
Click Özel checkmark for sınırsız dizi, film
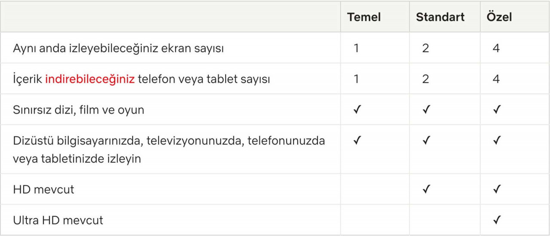[x=496, y=110]
